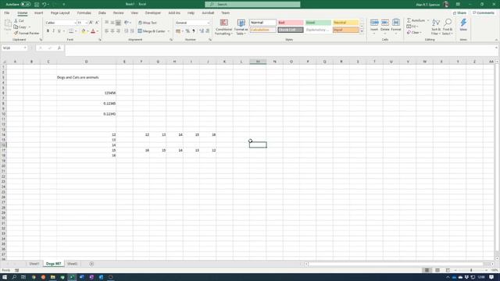Open the font size dropdown
The height and width of the screenshot is (281, 500).
87,23
